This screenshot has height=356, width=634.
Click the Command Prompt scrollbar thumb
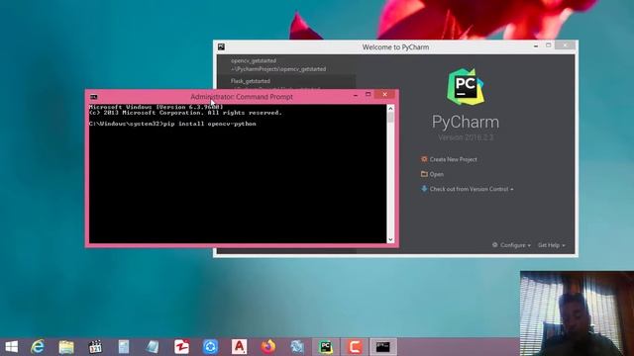pos(390,118)
